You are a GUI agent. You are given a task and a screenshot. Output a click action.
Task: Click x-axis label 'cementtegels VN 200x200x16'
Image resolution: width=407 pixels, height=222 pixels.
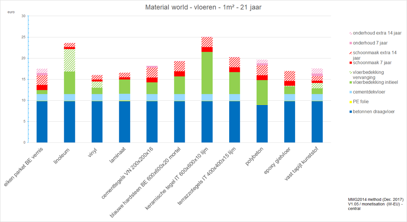[x=127, y=173]
